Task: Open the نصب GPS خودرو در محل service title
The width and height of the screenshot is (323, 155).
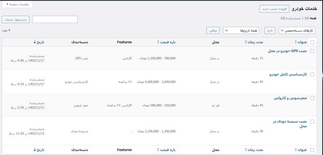Action: pyautogui.click(x=287, y=51)
